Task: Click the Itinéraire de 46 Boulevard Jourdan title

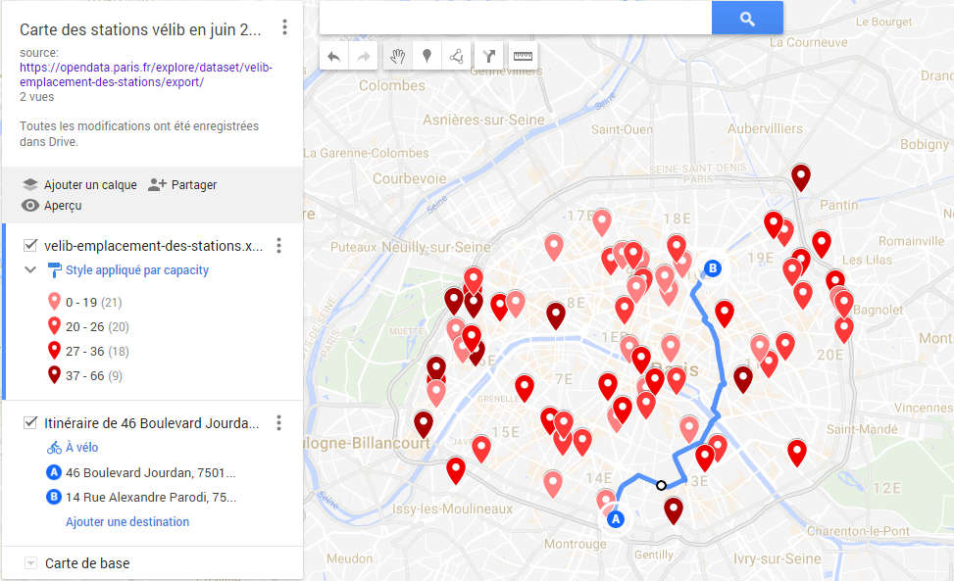Action: (152, 423)
